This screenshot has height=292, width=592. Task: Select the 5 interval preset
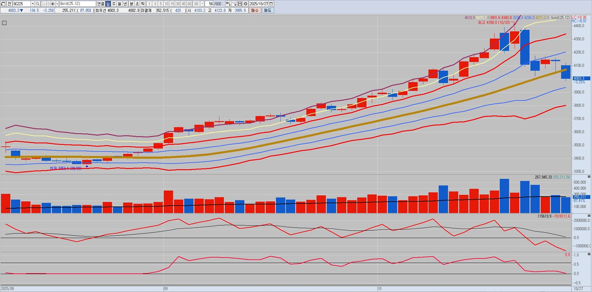[161, 4]
